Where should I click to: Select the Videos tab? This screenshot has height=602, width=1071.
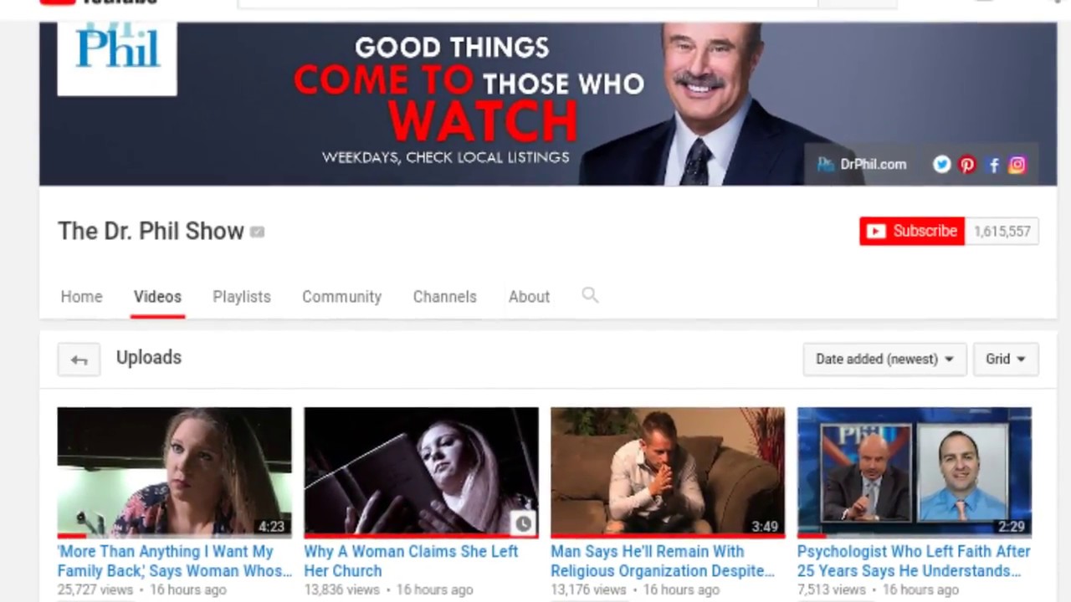(x=157, y=297)
